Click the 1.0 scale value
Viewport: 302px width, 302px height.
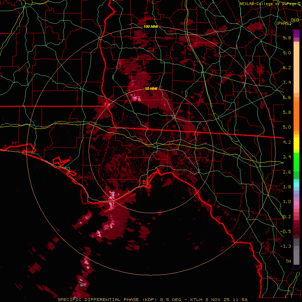(287, 202)
